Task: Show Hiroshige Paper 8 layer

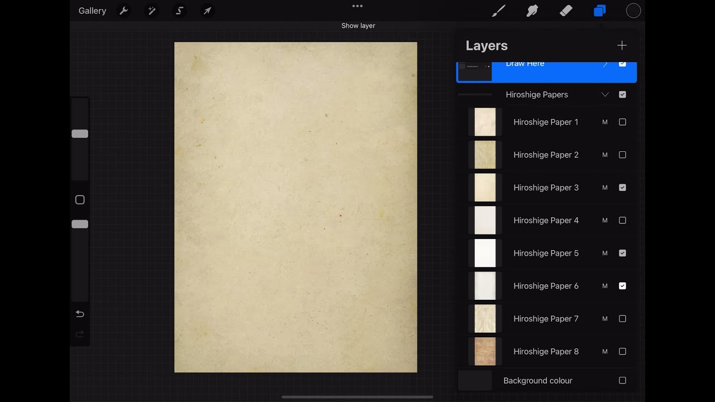Action: click(x=622, y=351)
